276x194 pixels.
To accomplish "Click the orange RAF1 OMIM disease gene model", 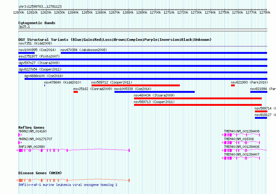I will [x=73, y=180].
